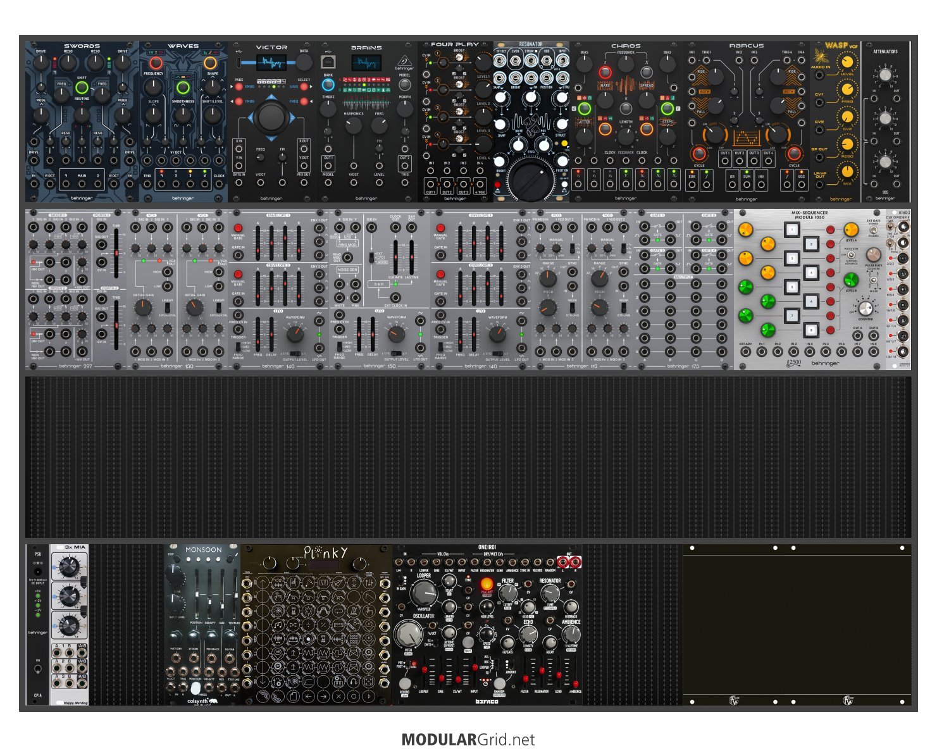Tap the dice pad on Plinky
Screen dimensions: 937x753
point(369,682)
